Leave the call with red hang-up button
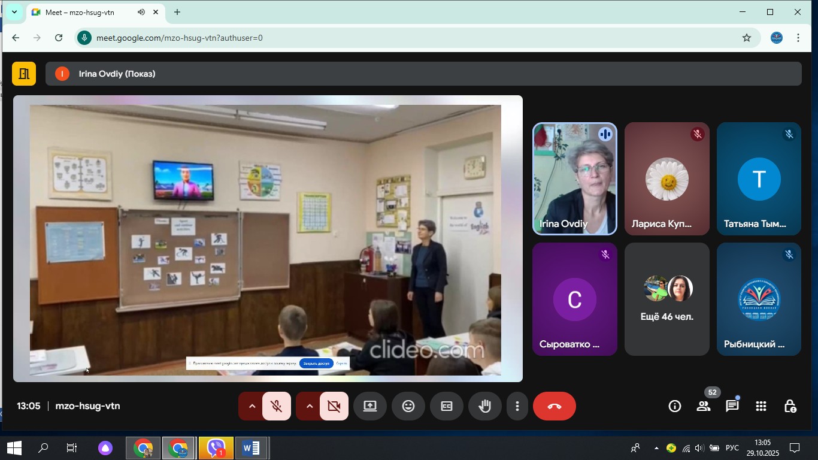 555,406
